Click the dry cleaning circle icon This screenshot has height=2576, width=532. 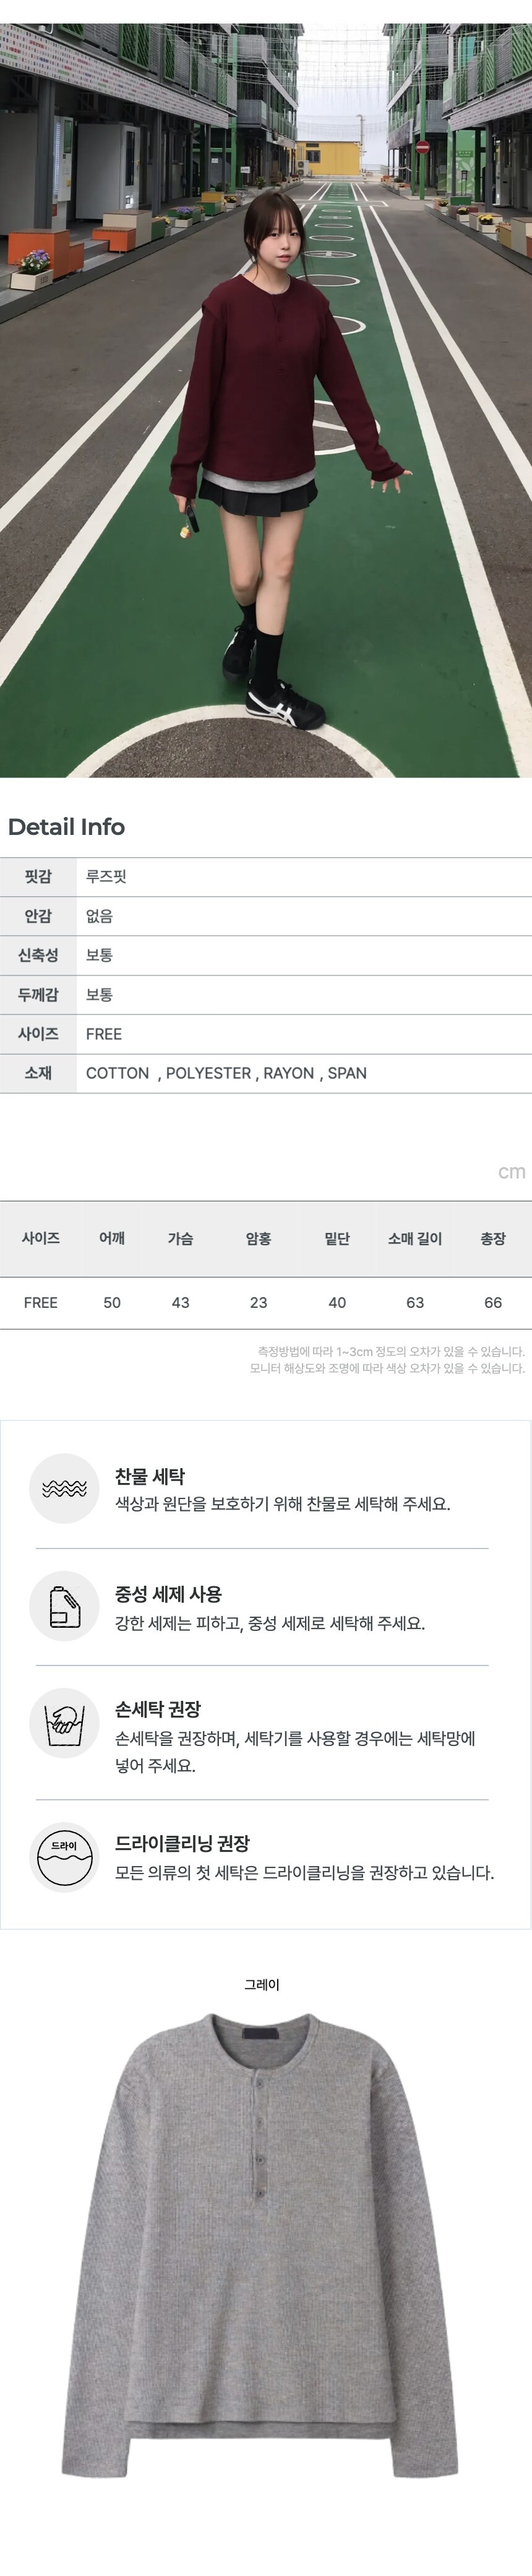click(x=64, y=1857)
